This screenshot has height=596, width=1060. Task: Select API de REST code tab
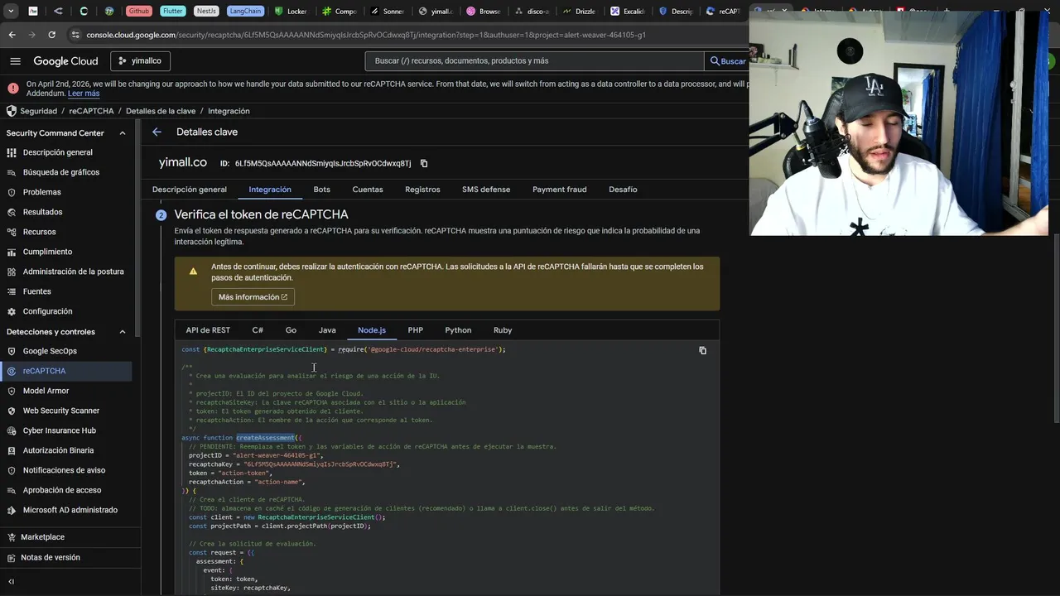tap(208, 330)
